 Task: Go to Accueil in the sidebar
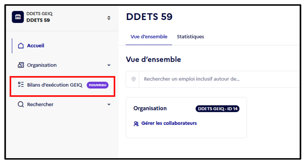point(36,45)
